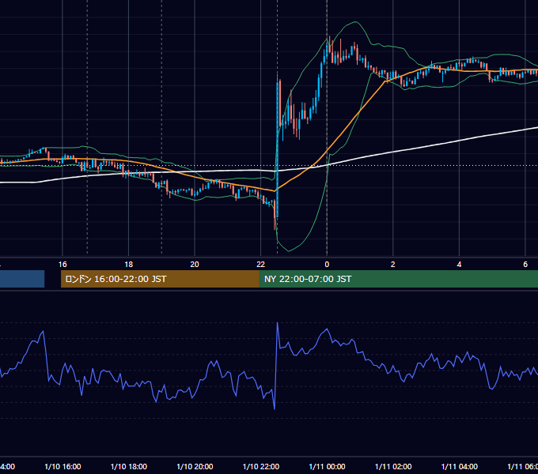
Task: Click the 18 hour label on price chart
Action: pos(128,265)
